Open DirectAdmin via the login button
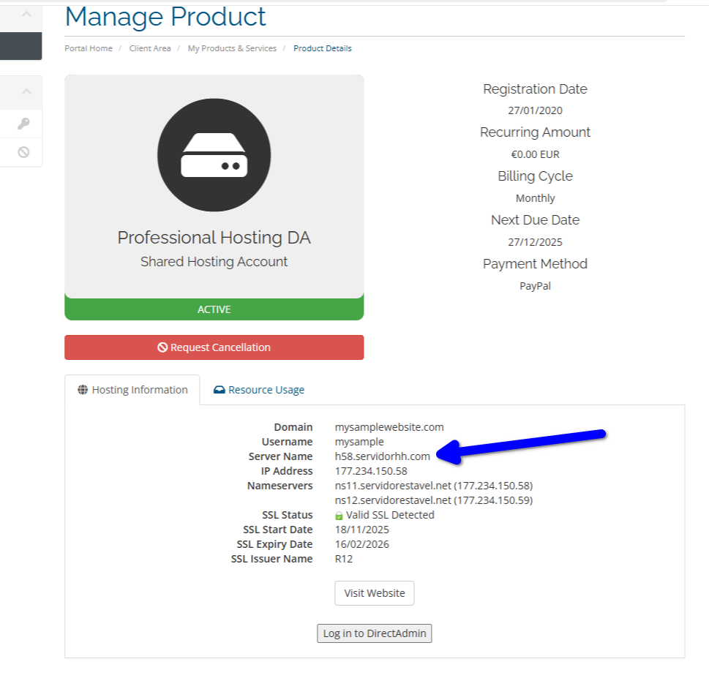Viewport: 709px width, 689px height. click(374, 633)
